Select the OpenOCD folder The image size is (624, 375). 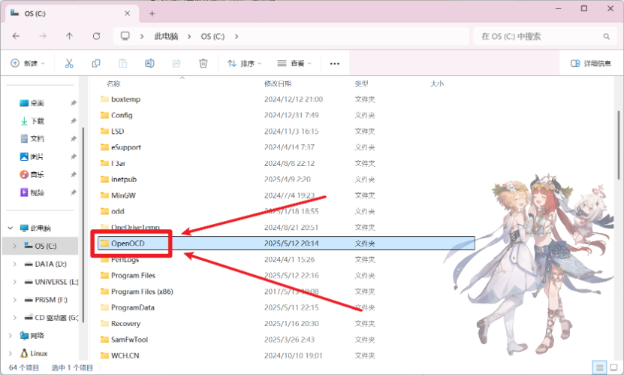[287, 243]
